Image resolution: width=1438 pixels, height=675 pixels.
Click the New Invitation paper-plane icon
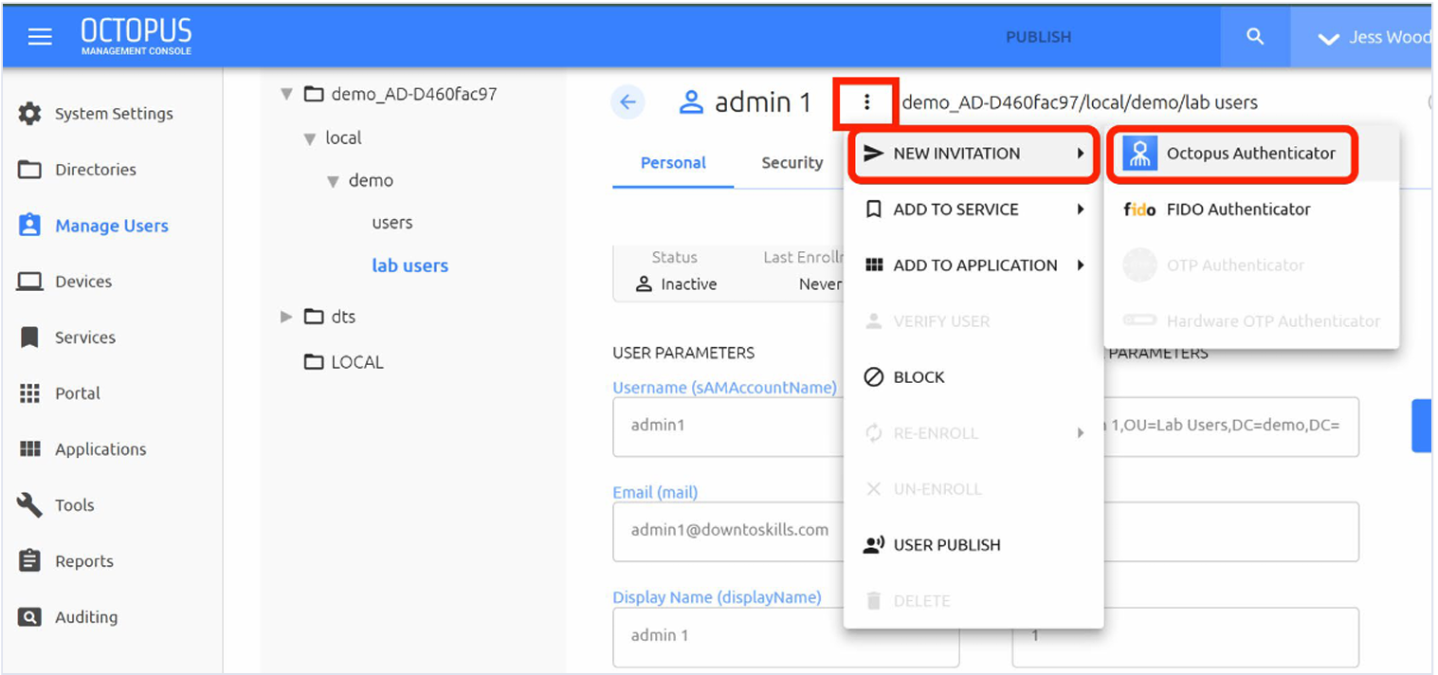(x=874, y=154)
